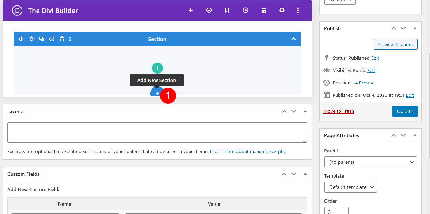Click Move to Trash link
The image size is (430, 214).
pyautogui.click(x=339, y=111)
